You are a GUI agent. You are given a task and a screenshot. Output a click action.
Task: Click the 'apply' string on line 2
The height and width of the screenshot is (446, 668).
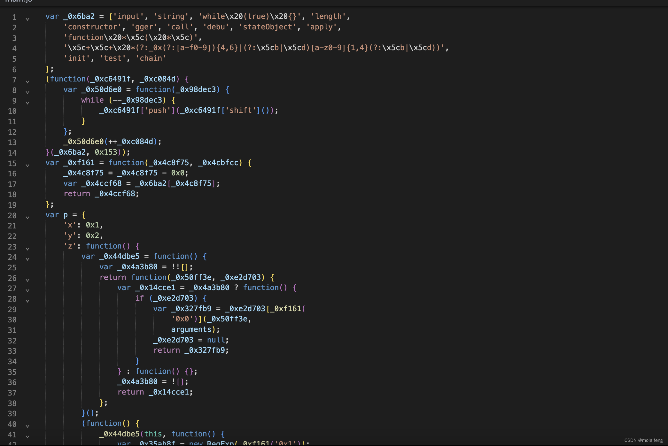[x=322, y=27]
